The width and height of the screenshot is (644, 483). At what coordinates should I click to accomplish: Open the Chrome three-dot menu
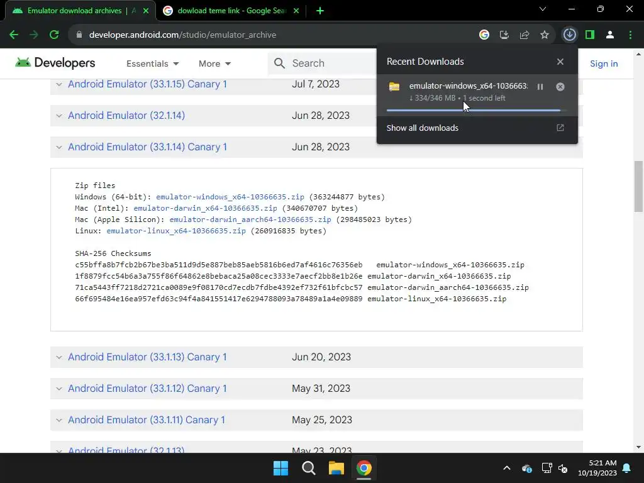point(630,35)
